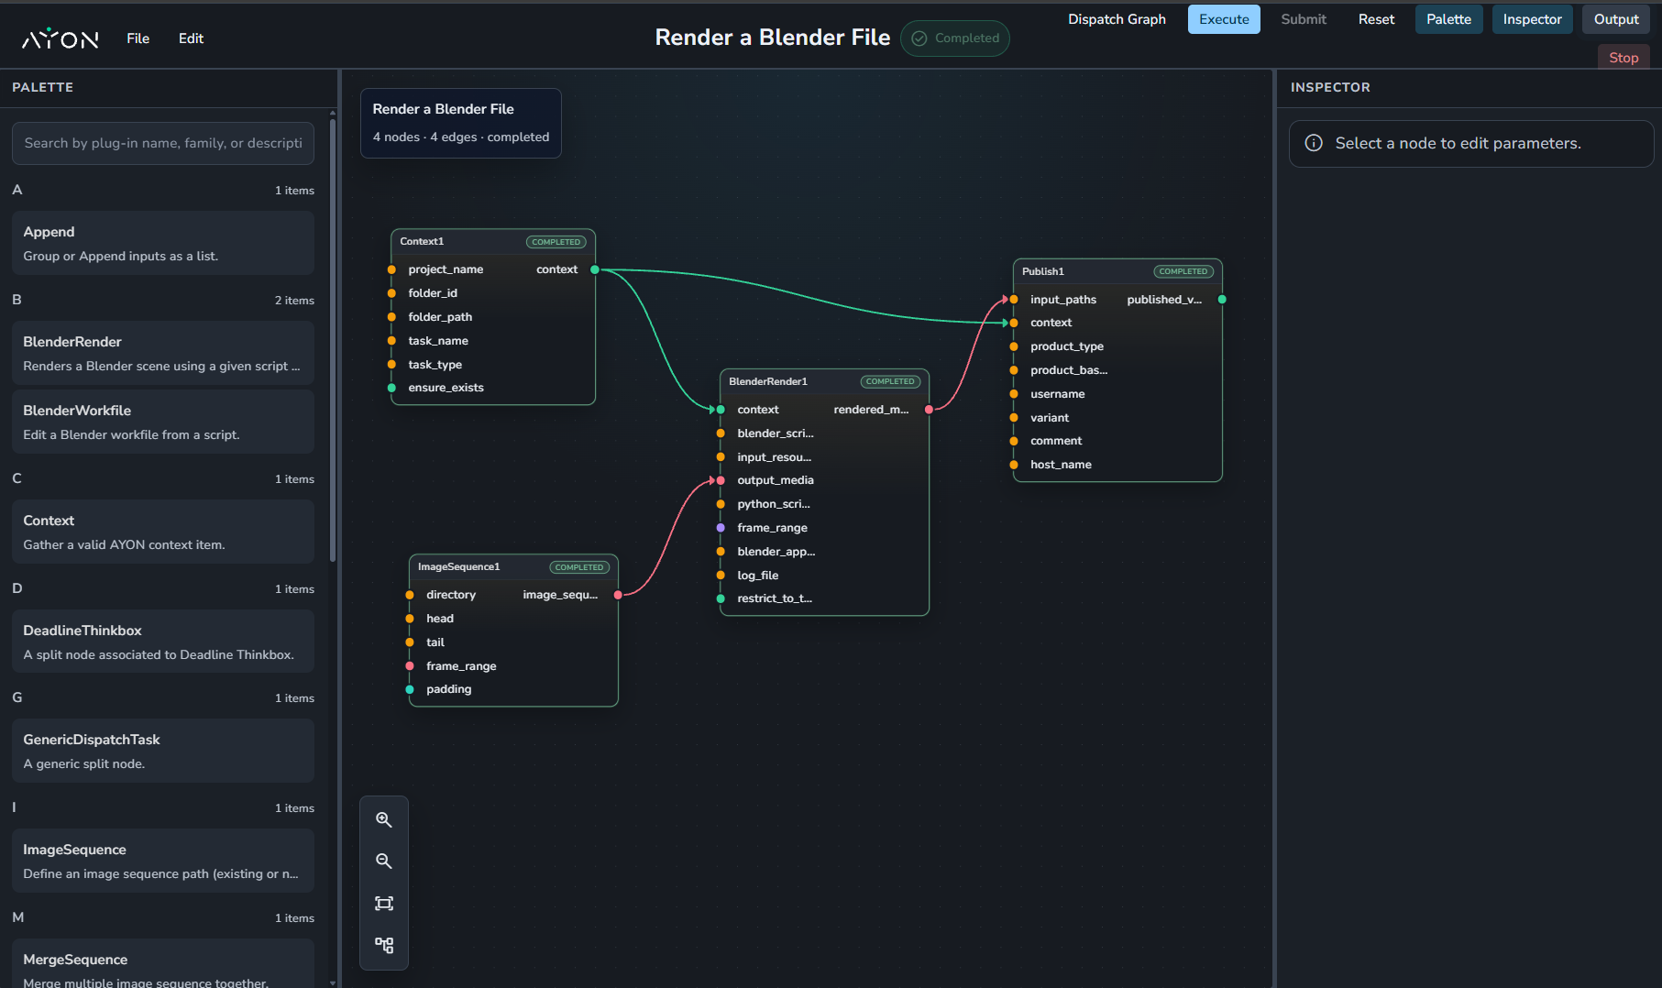Click Context1 ensure_exists port

(391, 388)
